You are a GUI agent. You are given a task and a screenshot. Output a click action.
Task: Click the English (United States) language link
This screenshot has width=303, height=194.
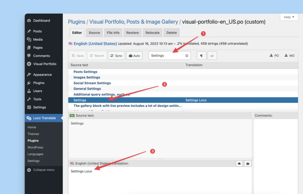click(95, 44)
